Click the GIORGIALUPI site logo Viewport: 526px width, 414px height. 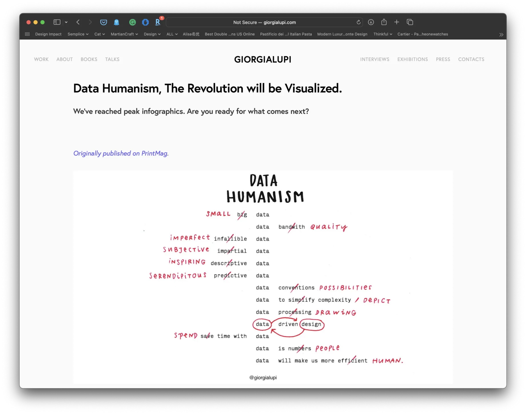tap(263, 59)
